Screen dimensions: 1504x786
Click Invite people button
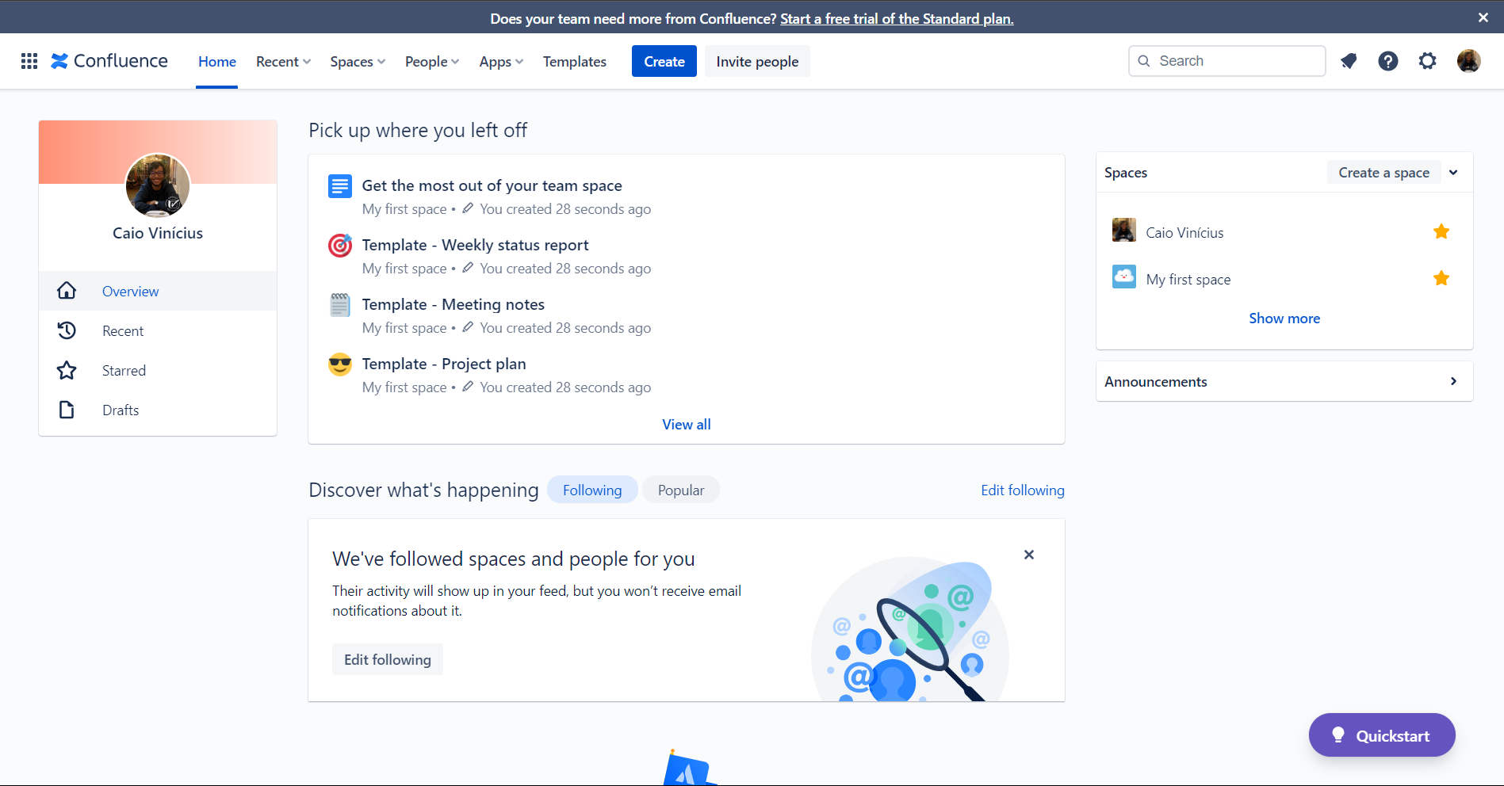pyautogui.click(x=757, y=61)
